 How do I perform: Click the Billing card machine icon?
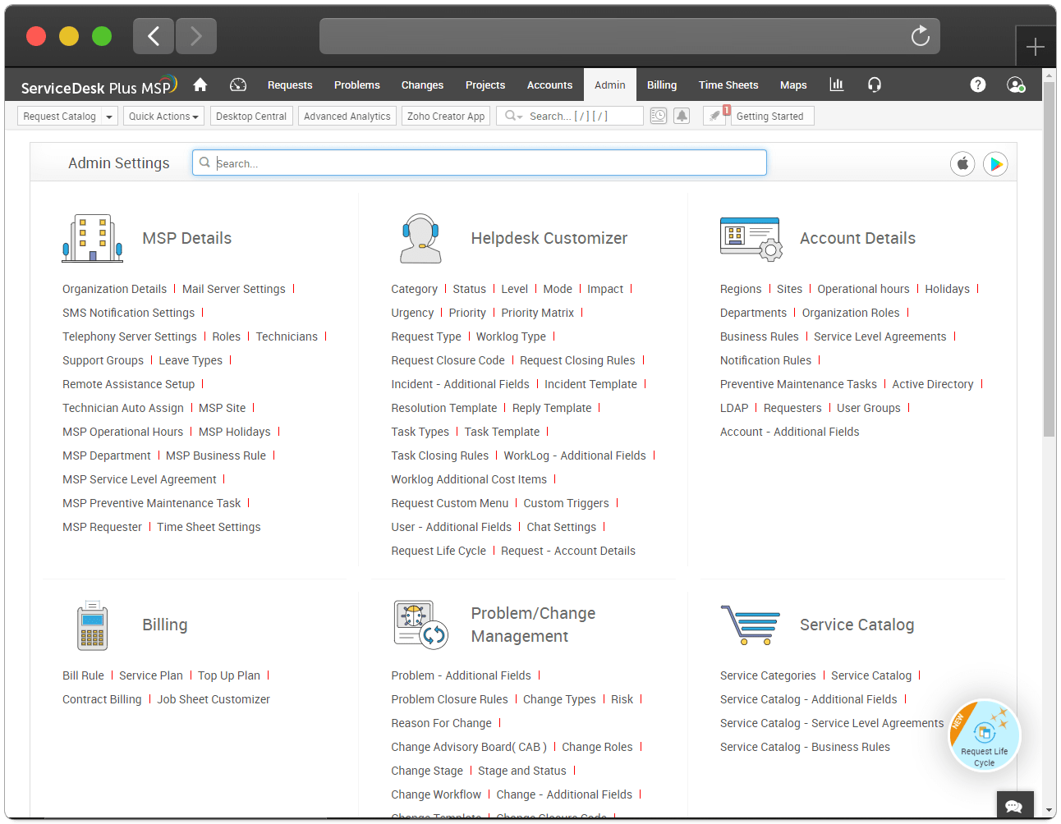pyautogui.click(x=93, y=625)
